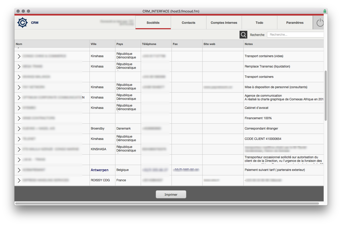Expand row with note Transport containers (vides)
342x226 pixels.
tap(19, 56)
